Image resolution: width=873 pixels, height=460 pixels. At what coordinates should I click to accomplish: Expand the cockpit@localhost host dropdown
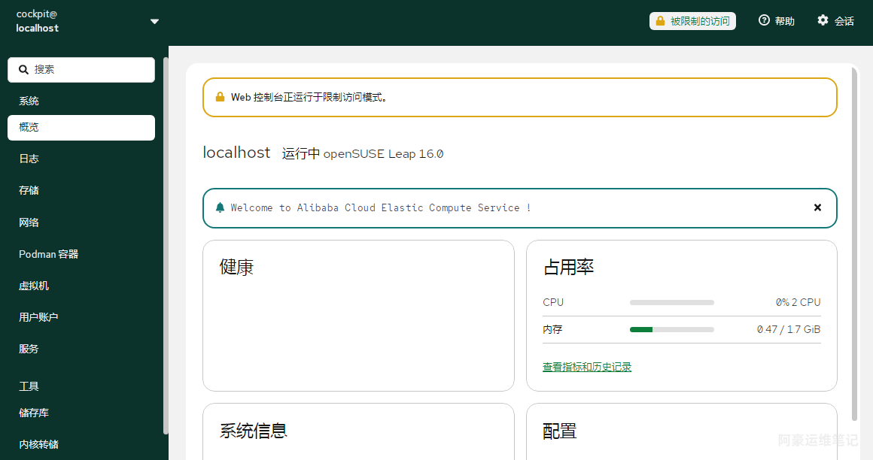click(x=154, y=22)
